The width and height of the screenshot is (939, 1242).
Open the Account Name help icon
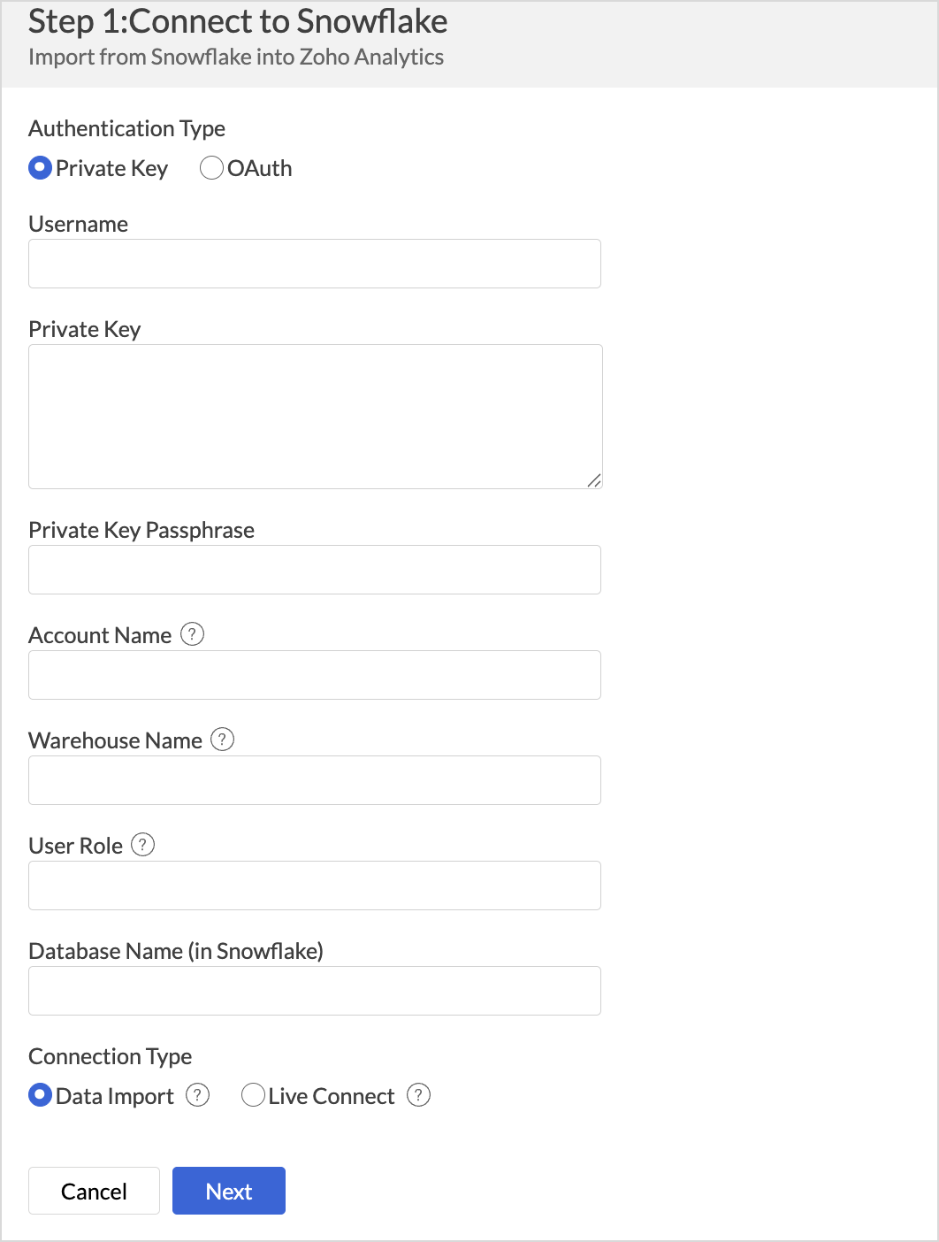(x=192, y=634)
